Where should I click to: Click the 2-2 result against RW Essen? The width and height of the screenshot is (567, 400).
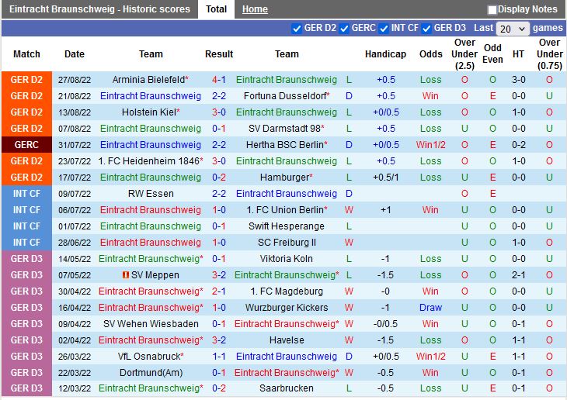[x=219, y=194]
